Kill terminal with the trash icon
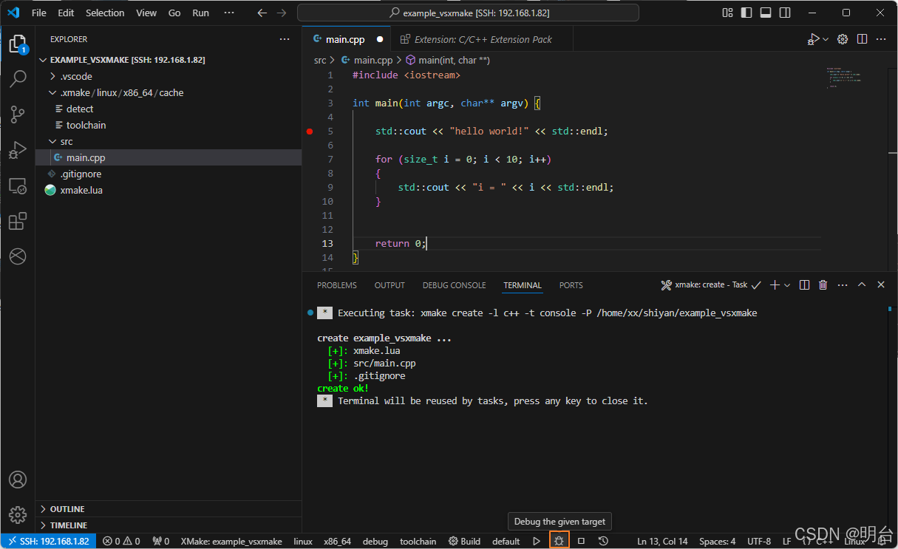 [823, 284]
